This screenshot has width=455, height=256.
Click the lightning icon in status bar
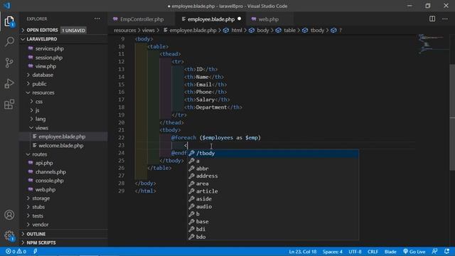[35, 251]
